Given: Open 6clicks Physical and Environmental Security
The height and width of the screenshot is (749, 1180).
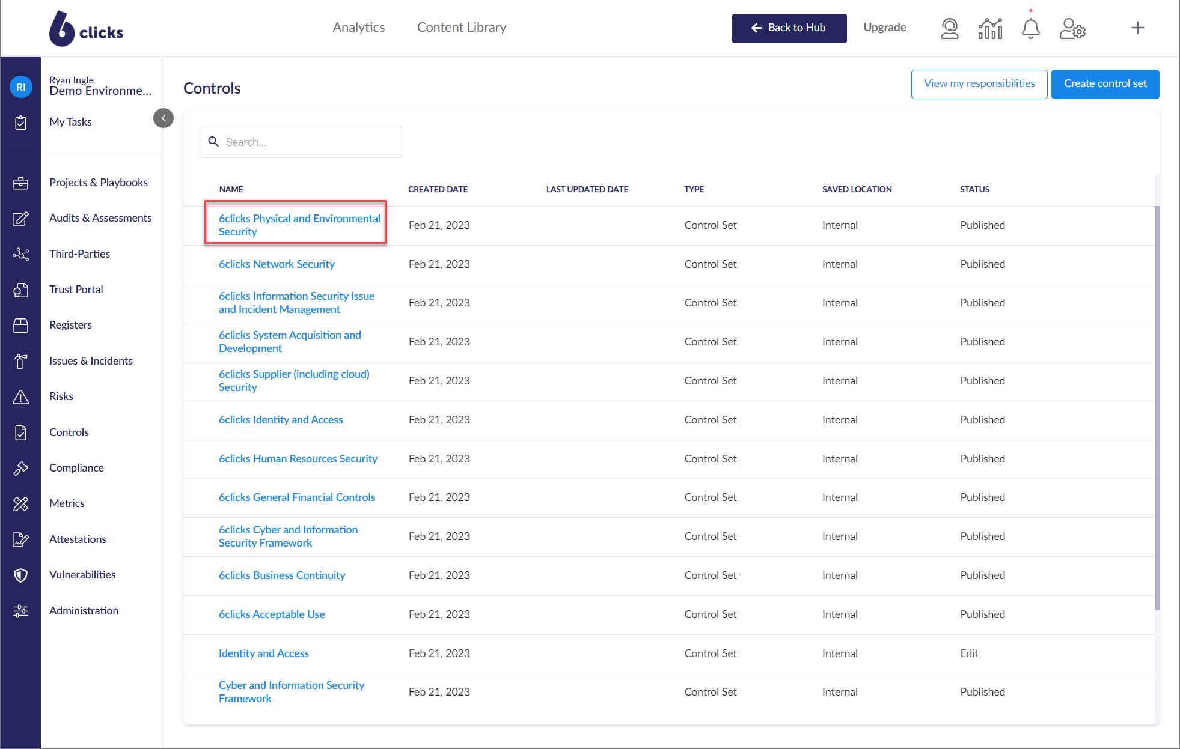Looking at the screenshot, I should pos(299,225).
